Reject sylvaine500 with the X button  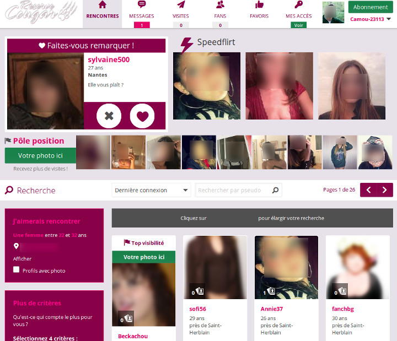click(x=109, y=116)
